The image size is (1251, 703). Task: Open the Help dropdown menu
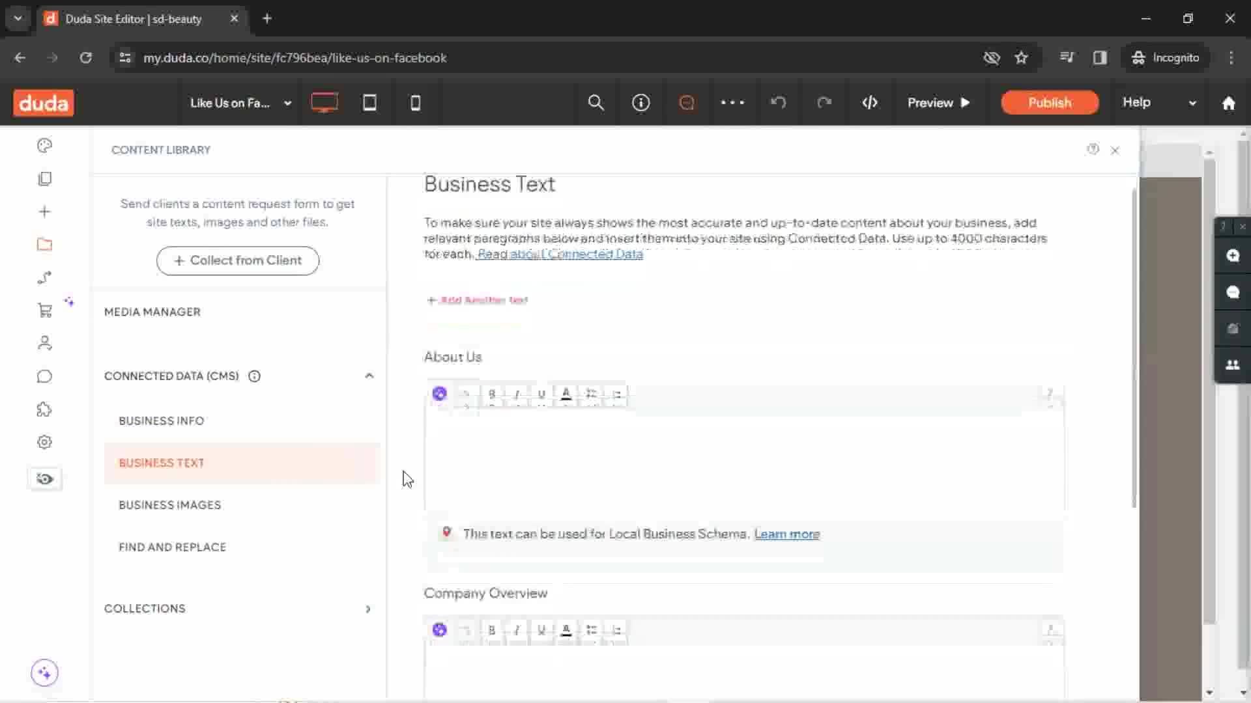[1159, 103]
